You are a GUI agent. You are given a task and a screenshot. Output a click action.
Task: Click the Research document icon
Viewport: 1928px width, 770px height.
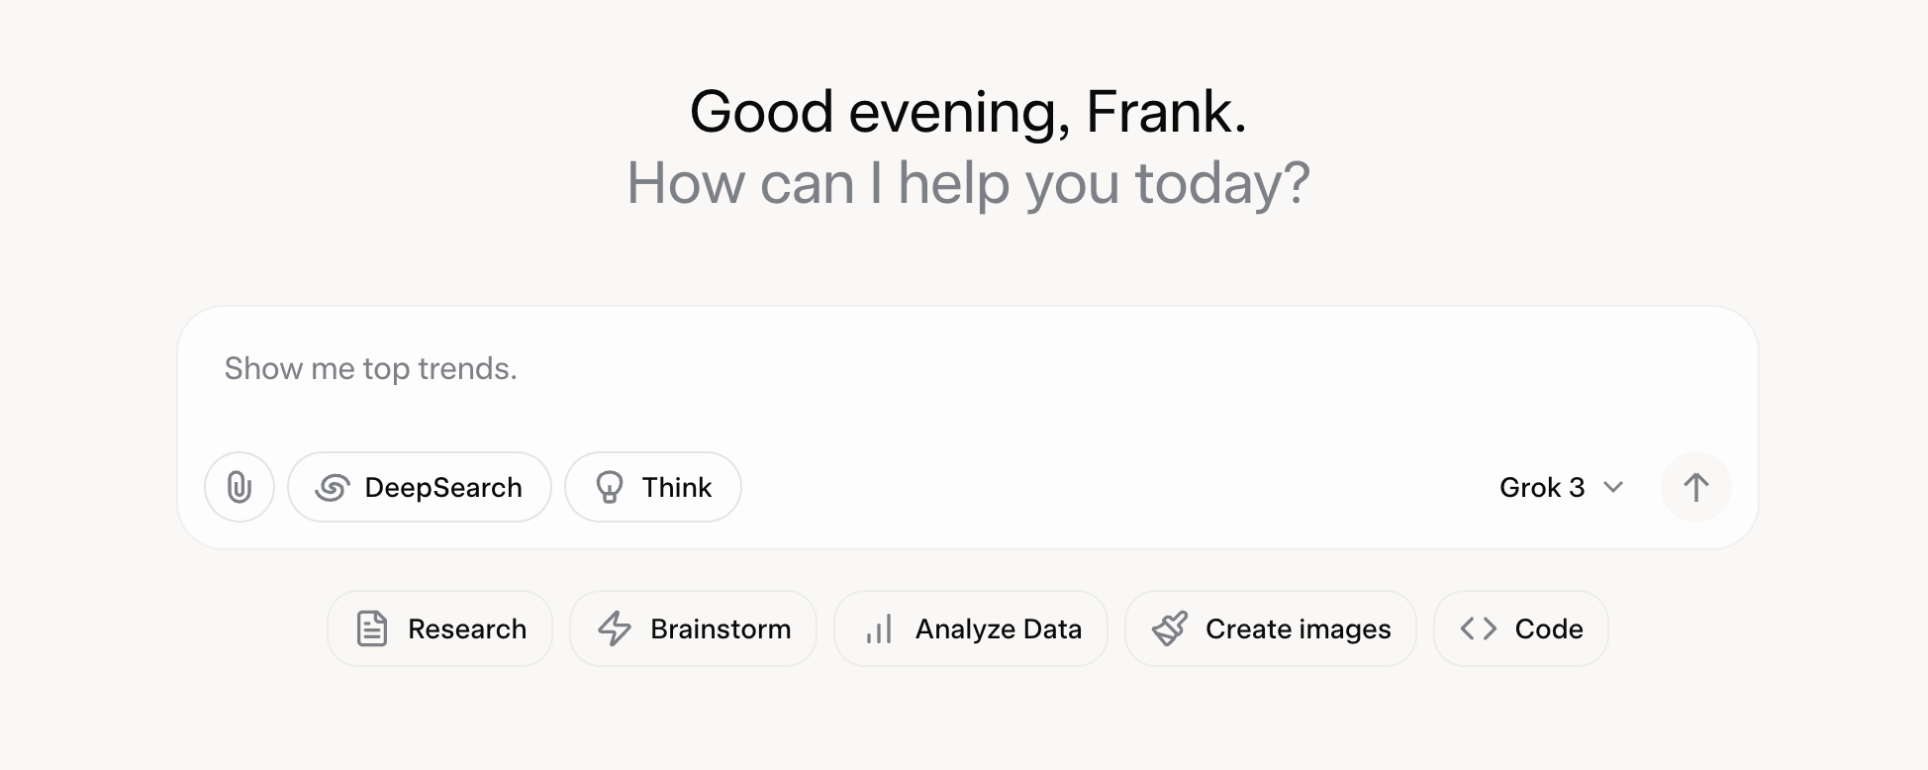372,628
